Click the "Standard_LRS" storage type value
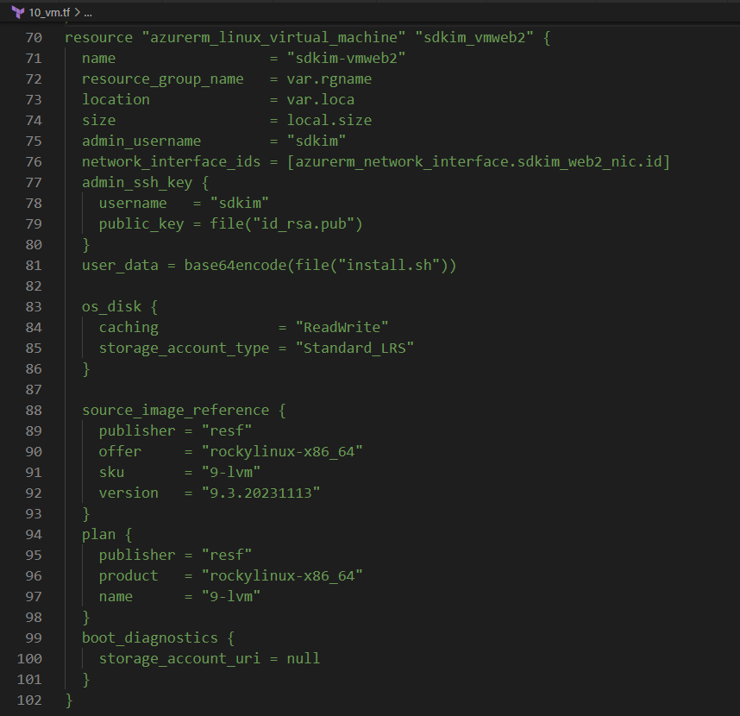The width and height of the screenshot is (740, 716). click(x=354, y=349)
